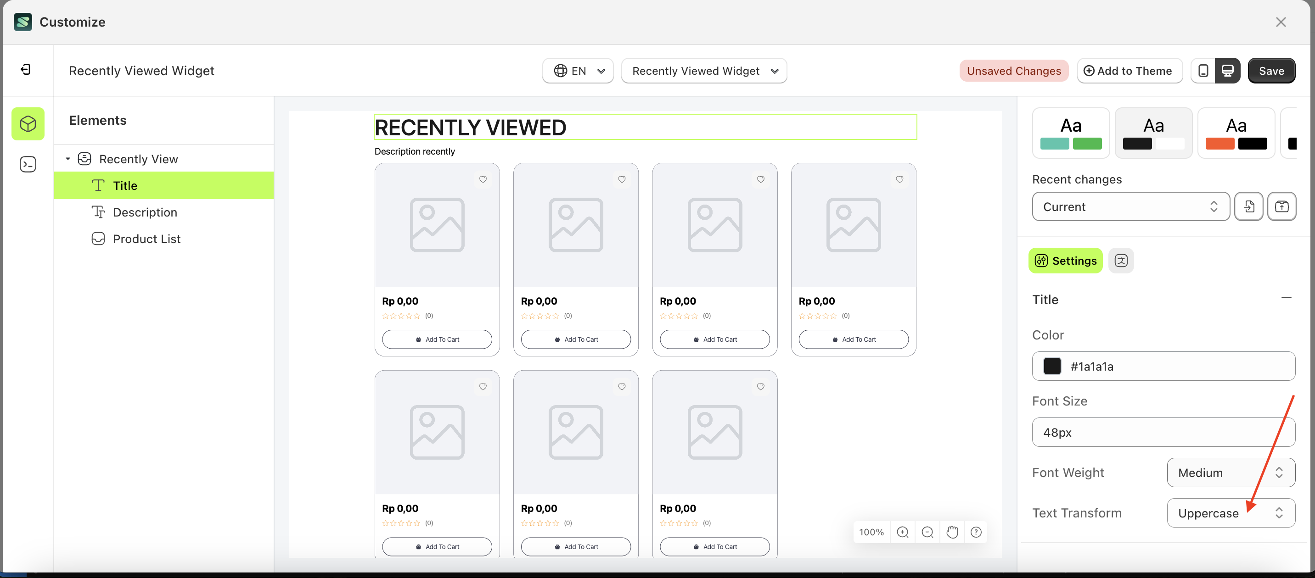This screenshot has height=578, width=1315.
Task: Select the Elements panel icon in the left sidebar
Action: (x=28, y=123)
